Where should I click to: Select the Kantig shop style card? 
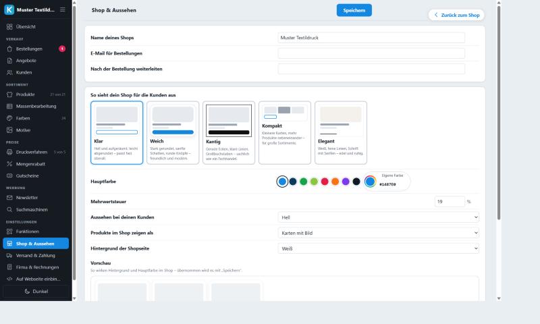(229, 132)
